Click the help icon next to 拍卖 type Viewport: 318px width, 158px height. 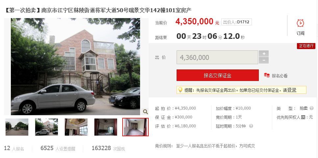(x=311, y=108)
